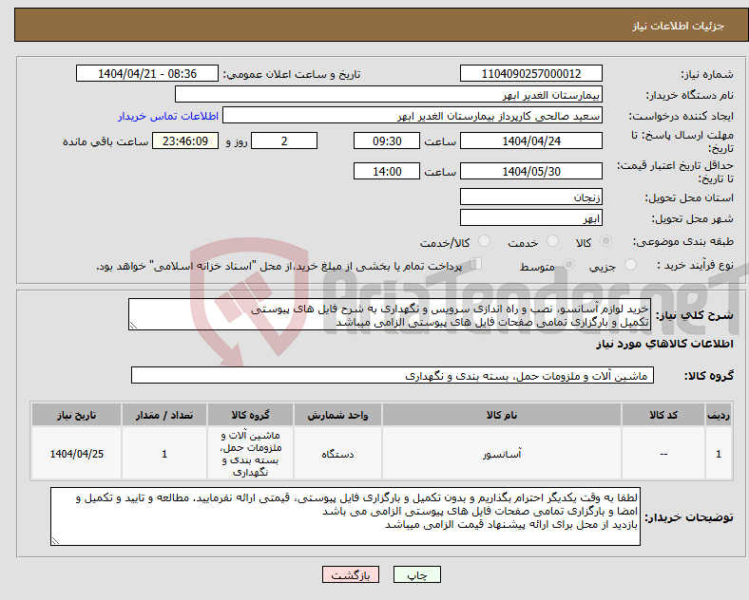Click the واحد شمارش column header
Screen dimensions: 749x600
[x=337, y=415]
